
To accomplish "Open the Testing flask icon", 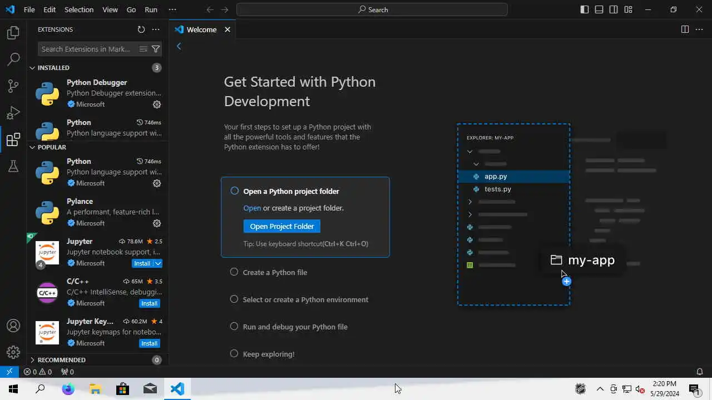I will [x=13, y=166].
